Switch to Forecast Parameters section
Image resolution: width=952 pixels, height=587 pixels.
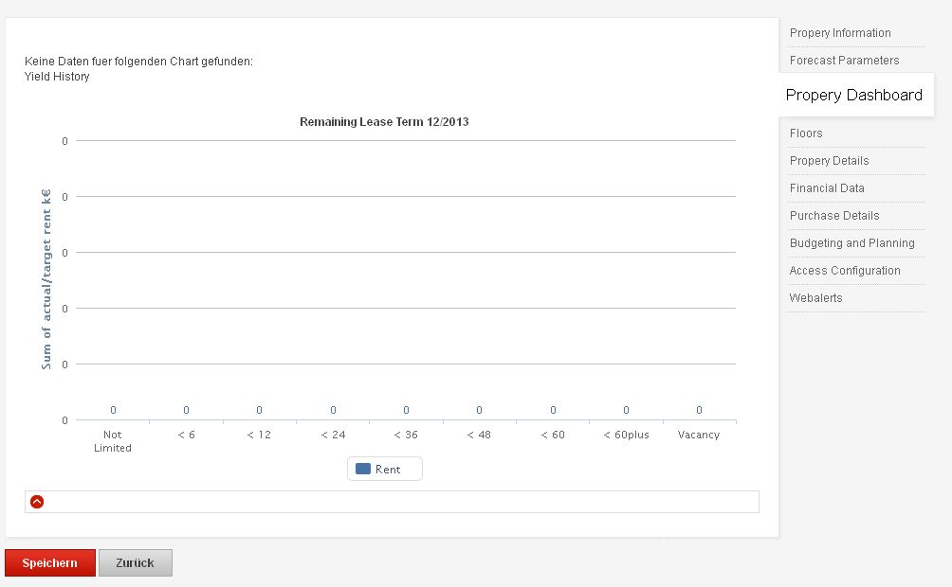[844, 61]
